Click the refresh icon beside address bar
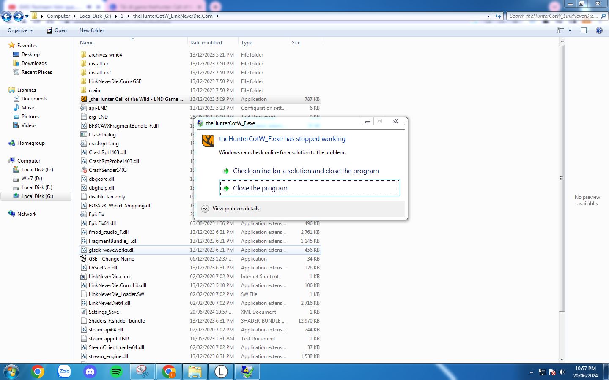This screenshot has height=380, width=609. pyautogui.click(x=498, y=16)
